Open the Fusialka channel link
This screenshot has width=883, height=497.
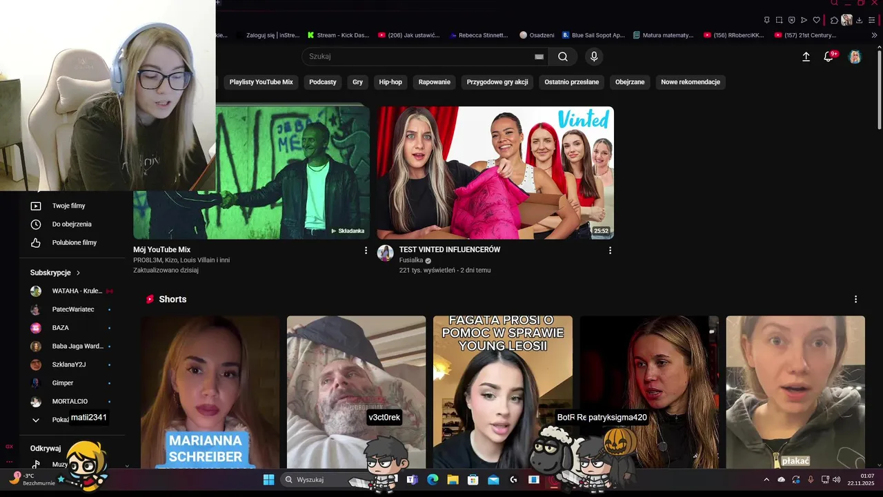coord(411,260)
